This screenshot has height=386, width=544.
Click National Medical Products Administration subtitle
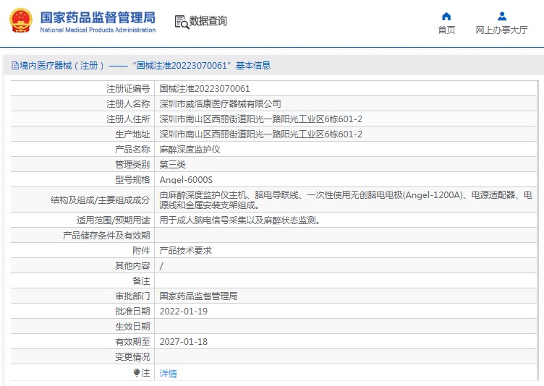[98, 30]
